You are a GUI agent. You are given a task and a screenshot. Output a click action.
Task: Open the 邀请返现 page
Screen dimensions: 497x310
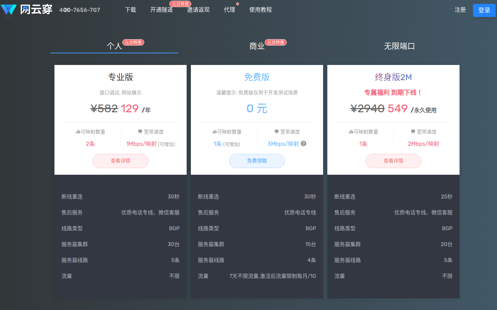tap(198, 10)
